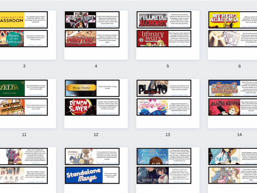Click the Dawn of the Arcana banner
The width and height of the screenshot is (257, 193).
coord(12,39)
